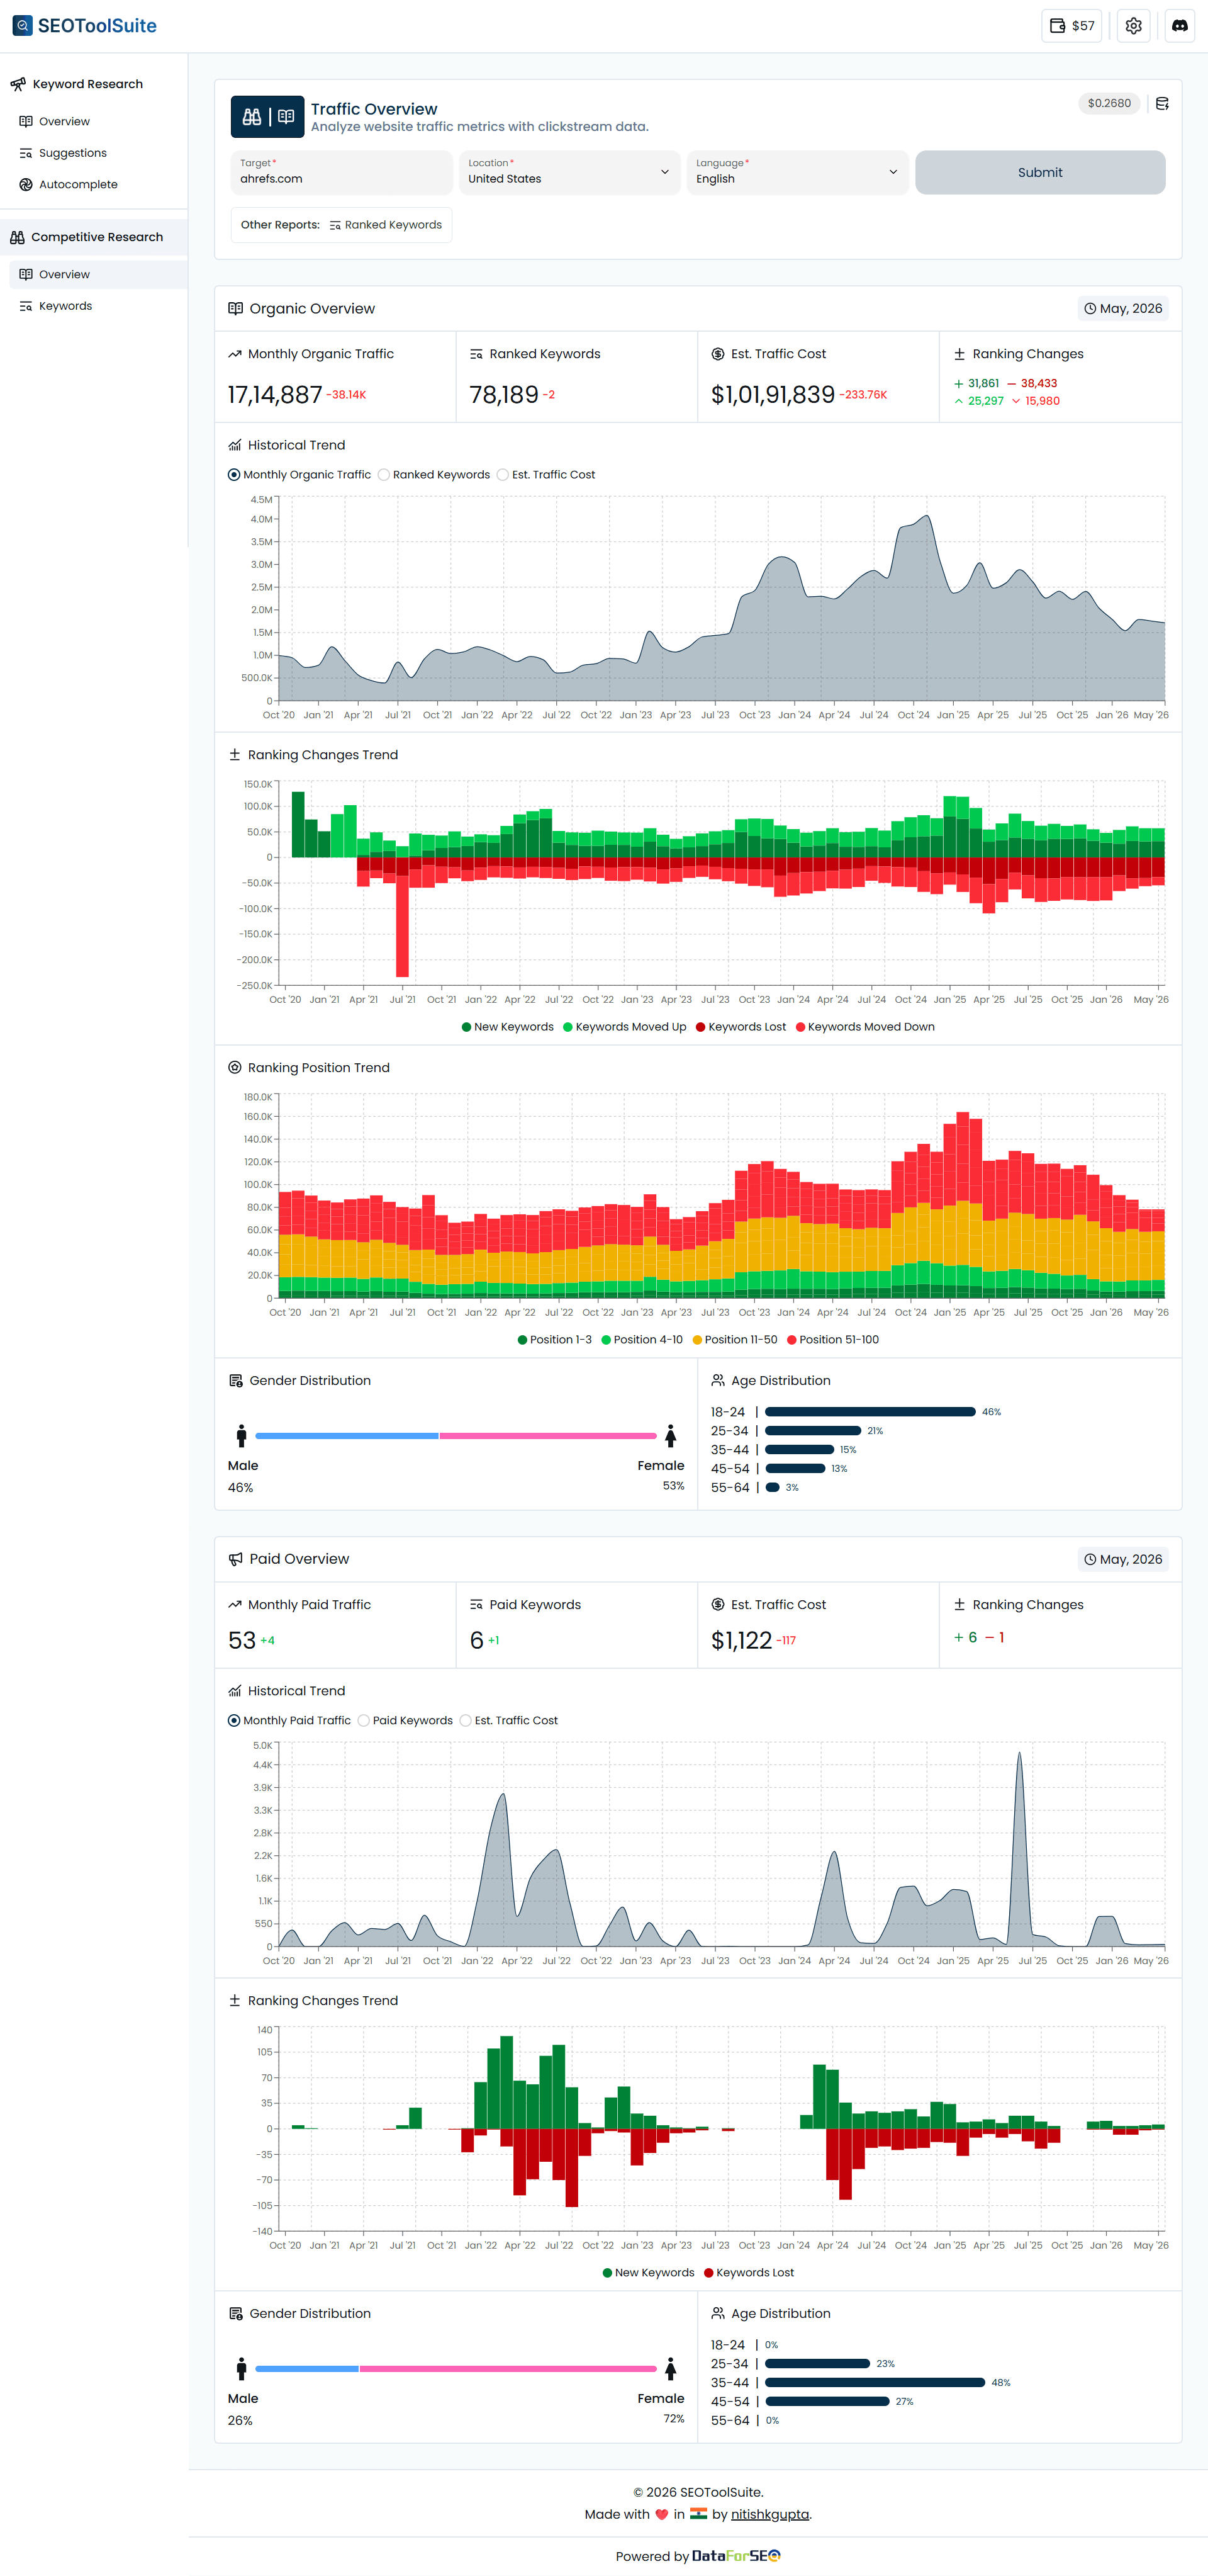Open Overview under Keyword Research

64,121
